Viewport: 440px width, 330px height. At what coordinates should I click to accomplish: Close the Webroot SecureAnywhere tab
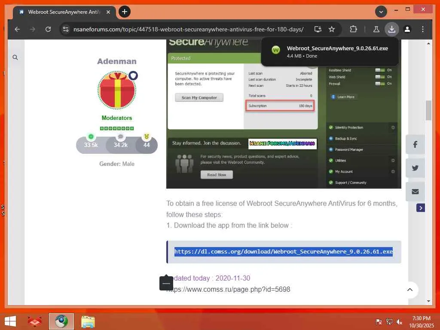(108, 12)
